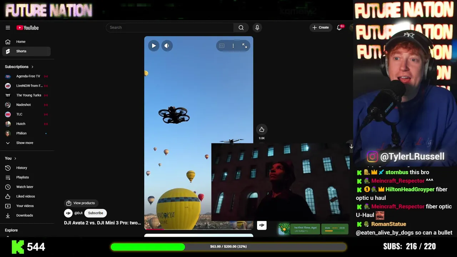Click the search magnifier button
The image size is (457, 257).
point(241,27)
